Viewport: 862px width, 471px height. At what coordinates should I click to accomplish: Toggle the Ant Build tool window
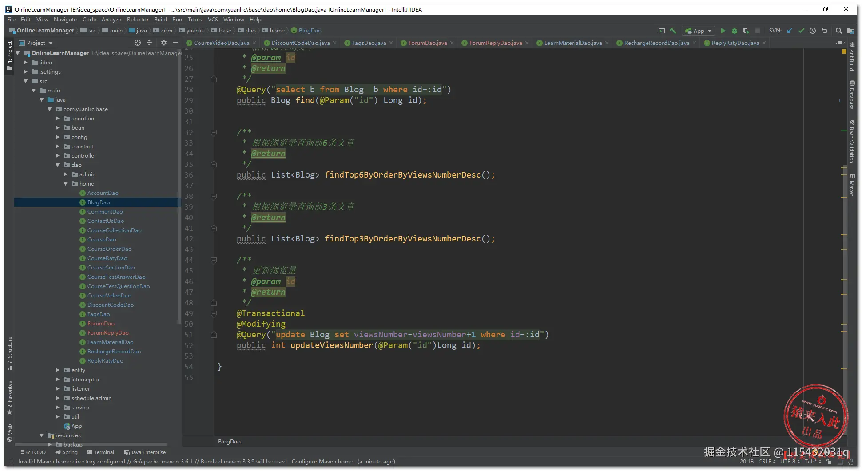852,56
